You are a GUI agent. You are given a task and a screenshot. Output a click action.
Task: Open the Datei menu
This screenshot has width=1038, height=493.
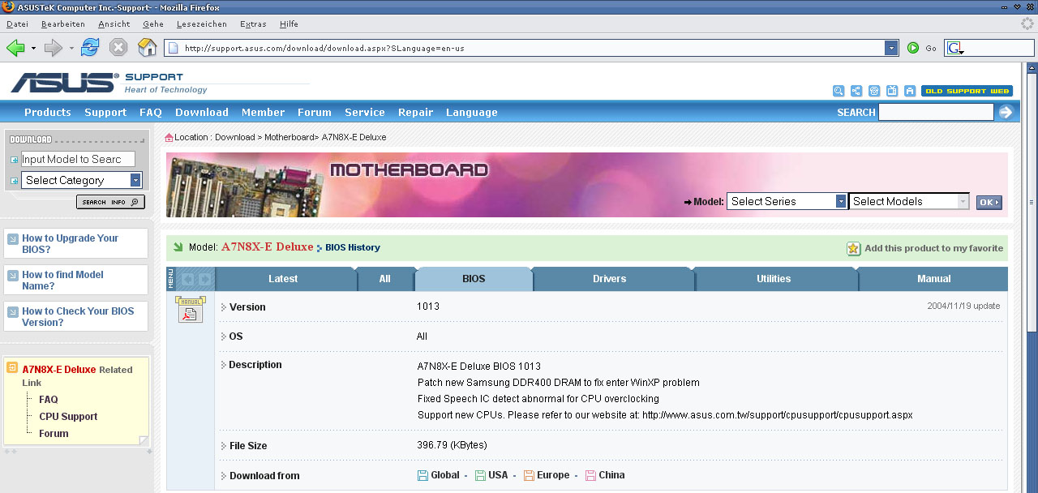click(17, 24)
